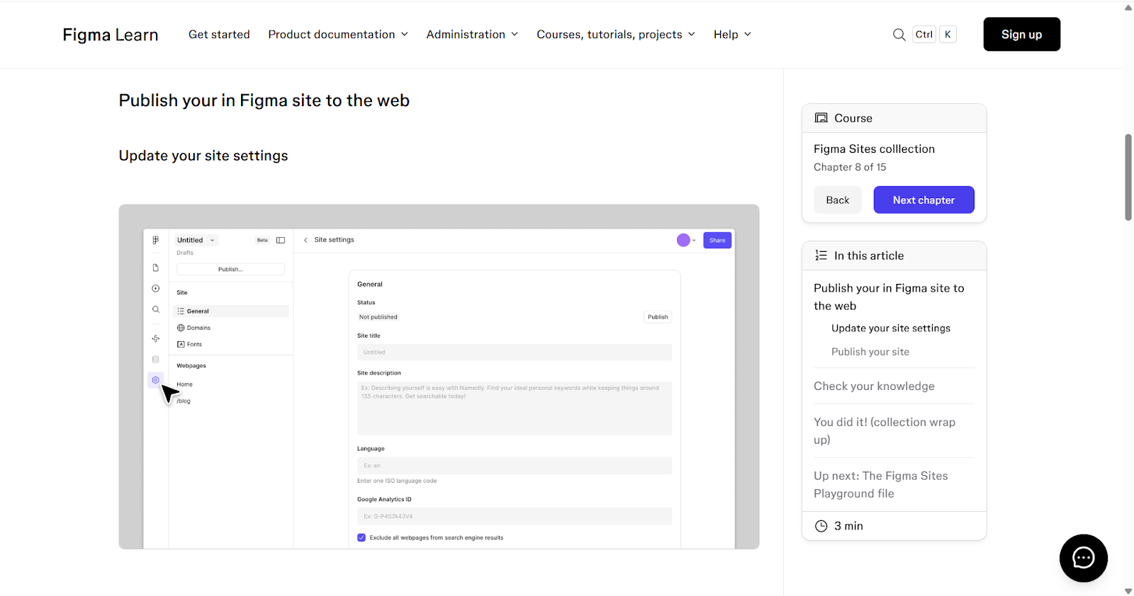Viewport: 1134px width, 596px height.
Task: Click the page vertical scrollbar thumb
Action: pyautogui.click(x=1128, y=177)
